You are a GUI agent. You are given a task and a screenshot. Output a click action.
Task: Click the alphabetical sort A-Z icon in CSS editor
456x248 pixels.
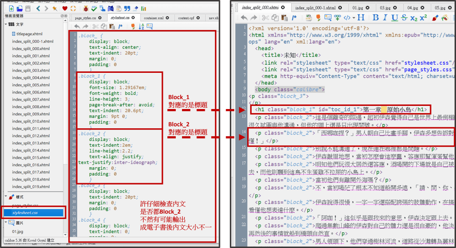click(141, 27)
